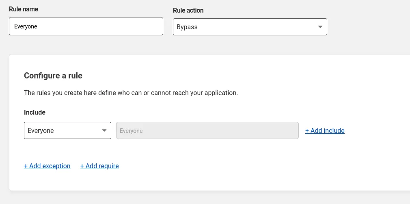Click the disabled Everyone value field

pos(207,130)
